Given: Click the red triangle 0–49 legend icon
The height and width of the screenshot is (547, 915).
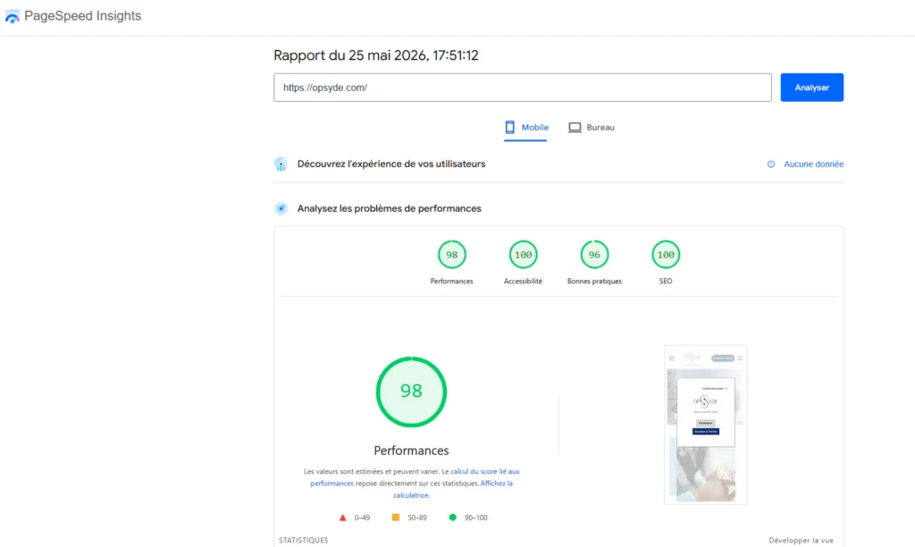Looking at the screenshot, I should pos(342,518).
